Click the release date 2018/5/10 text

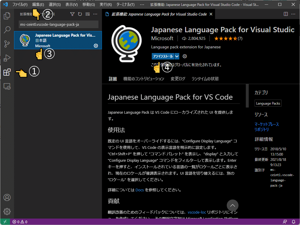(x=278, y=152)
